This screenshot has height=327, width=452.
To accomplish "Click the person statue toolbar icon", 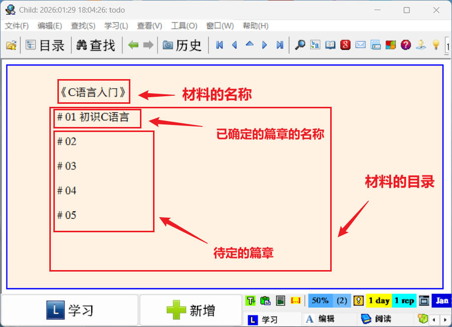I will [421, 45].
